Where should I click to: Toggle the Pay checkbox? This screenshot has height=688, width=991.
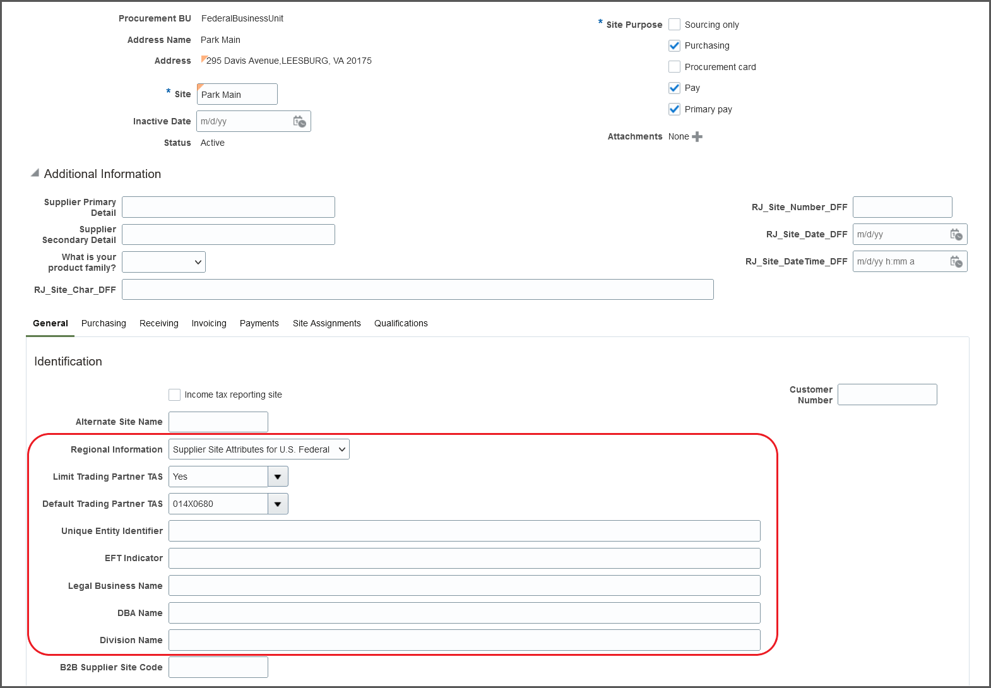[x=674, y=88]
